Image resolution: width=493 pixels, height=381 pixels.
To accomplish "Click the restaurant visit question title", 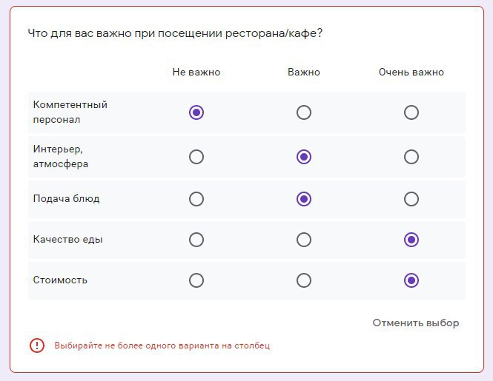I will (x=175, y=33).
